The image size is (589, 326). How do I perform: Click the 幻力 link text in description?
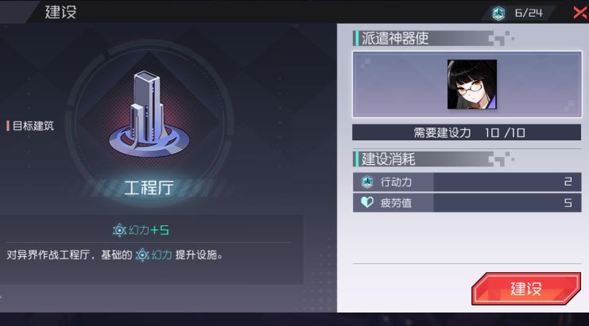click(x=162, y=255)
